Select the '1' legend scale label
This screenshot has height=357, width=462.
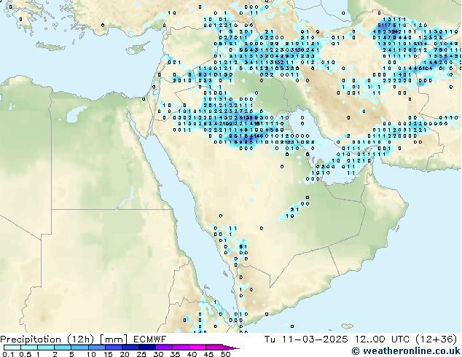pos(38,354)
